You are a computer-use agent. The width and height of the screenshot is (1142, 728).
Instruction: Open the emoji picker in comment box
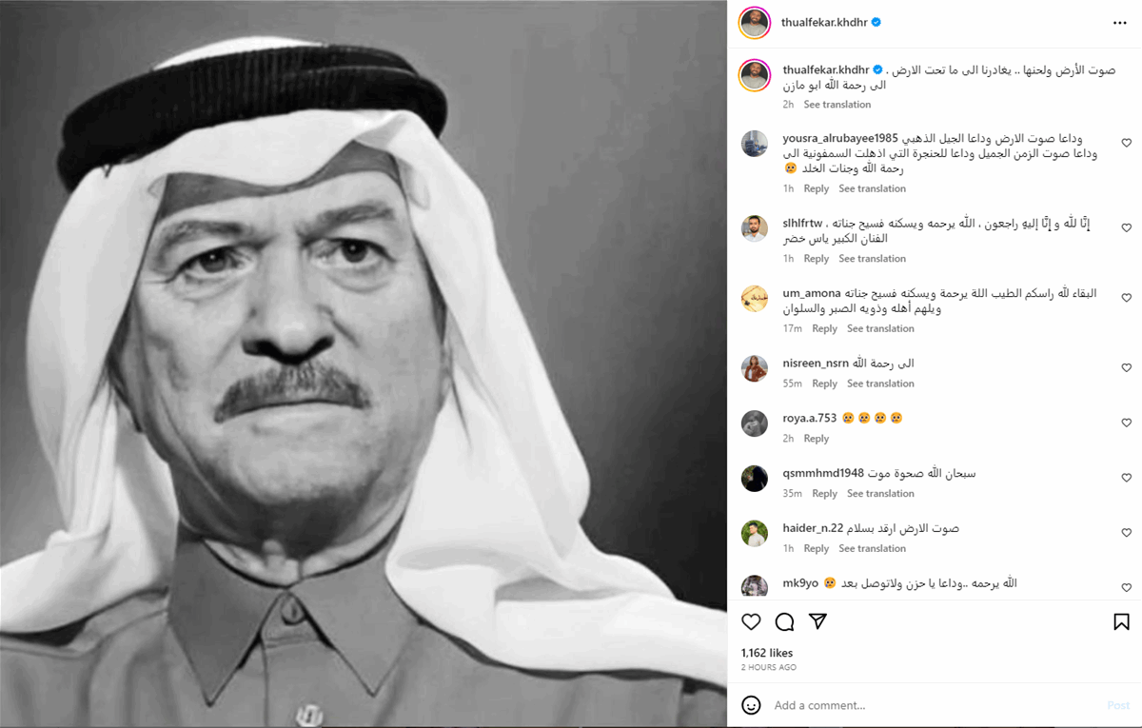pos(751,705)
